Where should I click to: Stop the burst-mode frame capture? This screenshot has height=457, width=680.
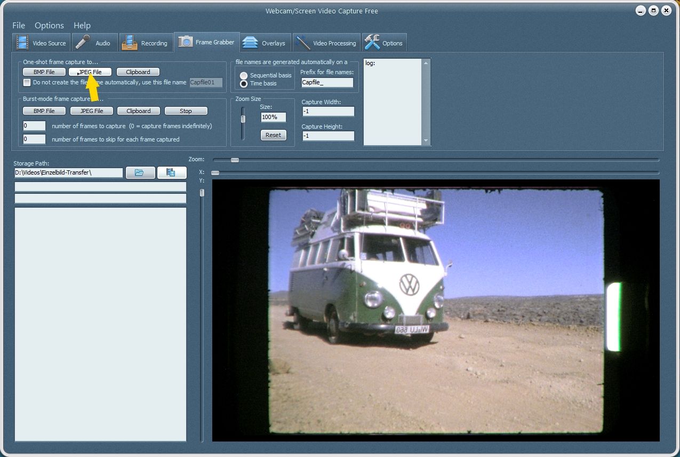tap(186, 111)
